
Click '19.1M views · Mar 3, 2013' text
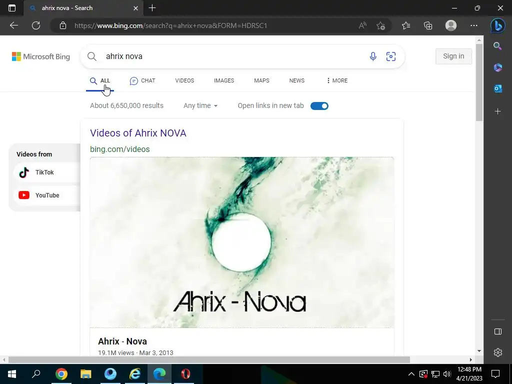click(x=135, y=353)
